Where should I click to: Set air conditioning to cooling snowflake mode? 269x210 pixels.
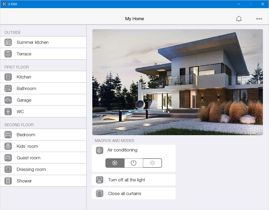(115, 163)
